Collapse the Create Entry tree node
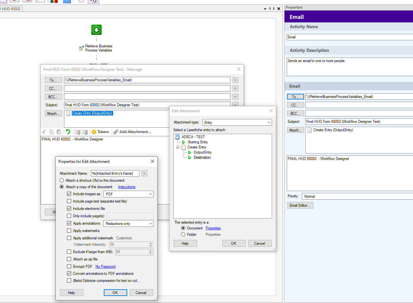The height and width of the screenshot is (303, 413). point(178,147)
